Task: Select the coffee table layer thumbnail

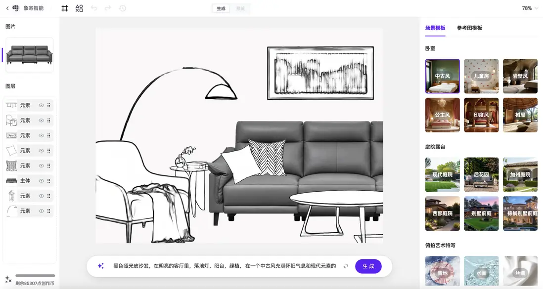Action: coord(11,105)
